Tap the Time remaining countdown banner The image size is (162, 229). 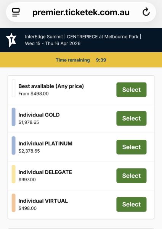pos(81,60)
